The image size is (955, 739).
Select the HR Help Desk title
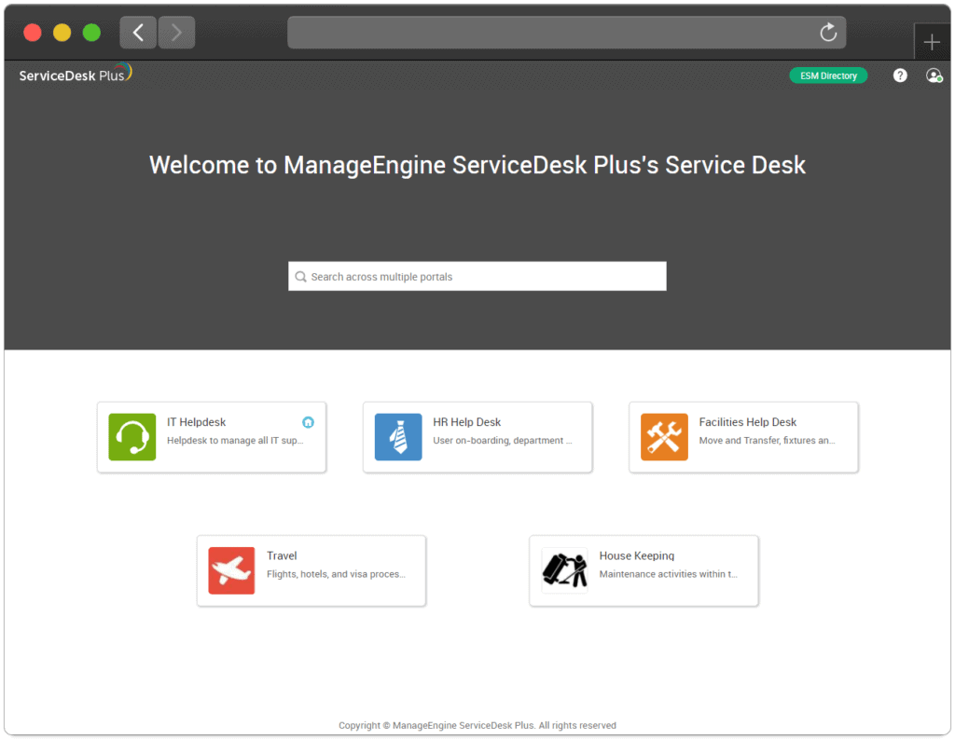coord(466,422)
